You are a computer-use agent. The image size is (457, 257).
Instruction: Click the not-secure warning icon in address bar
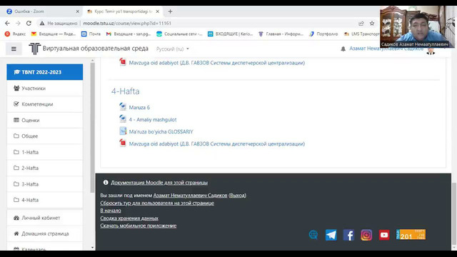click(42, 24)
